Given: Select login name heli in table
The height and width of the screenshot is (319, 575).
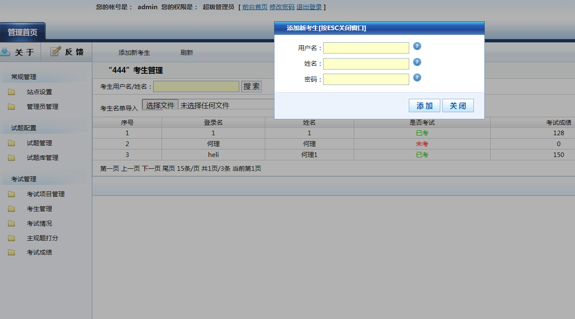Looking at the screenshot, I should tap(213, 154).
